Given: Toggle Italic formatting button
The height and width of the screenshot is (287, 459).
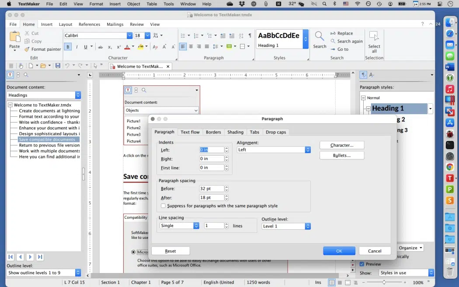Looking at the screenshot, I should click(x=76, y=47).
